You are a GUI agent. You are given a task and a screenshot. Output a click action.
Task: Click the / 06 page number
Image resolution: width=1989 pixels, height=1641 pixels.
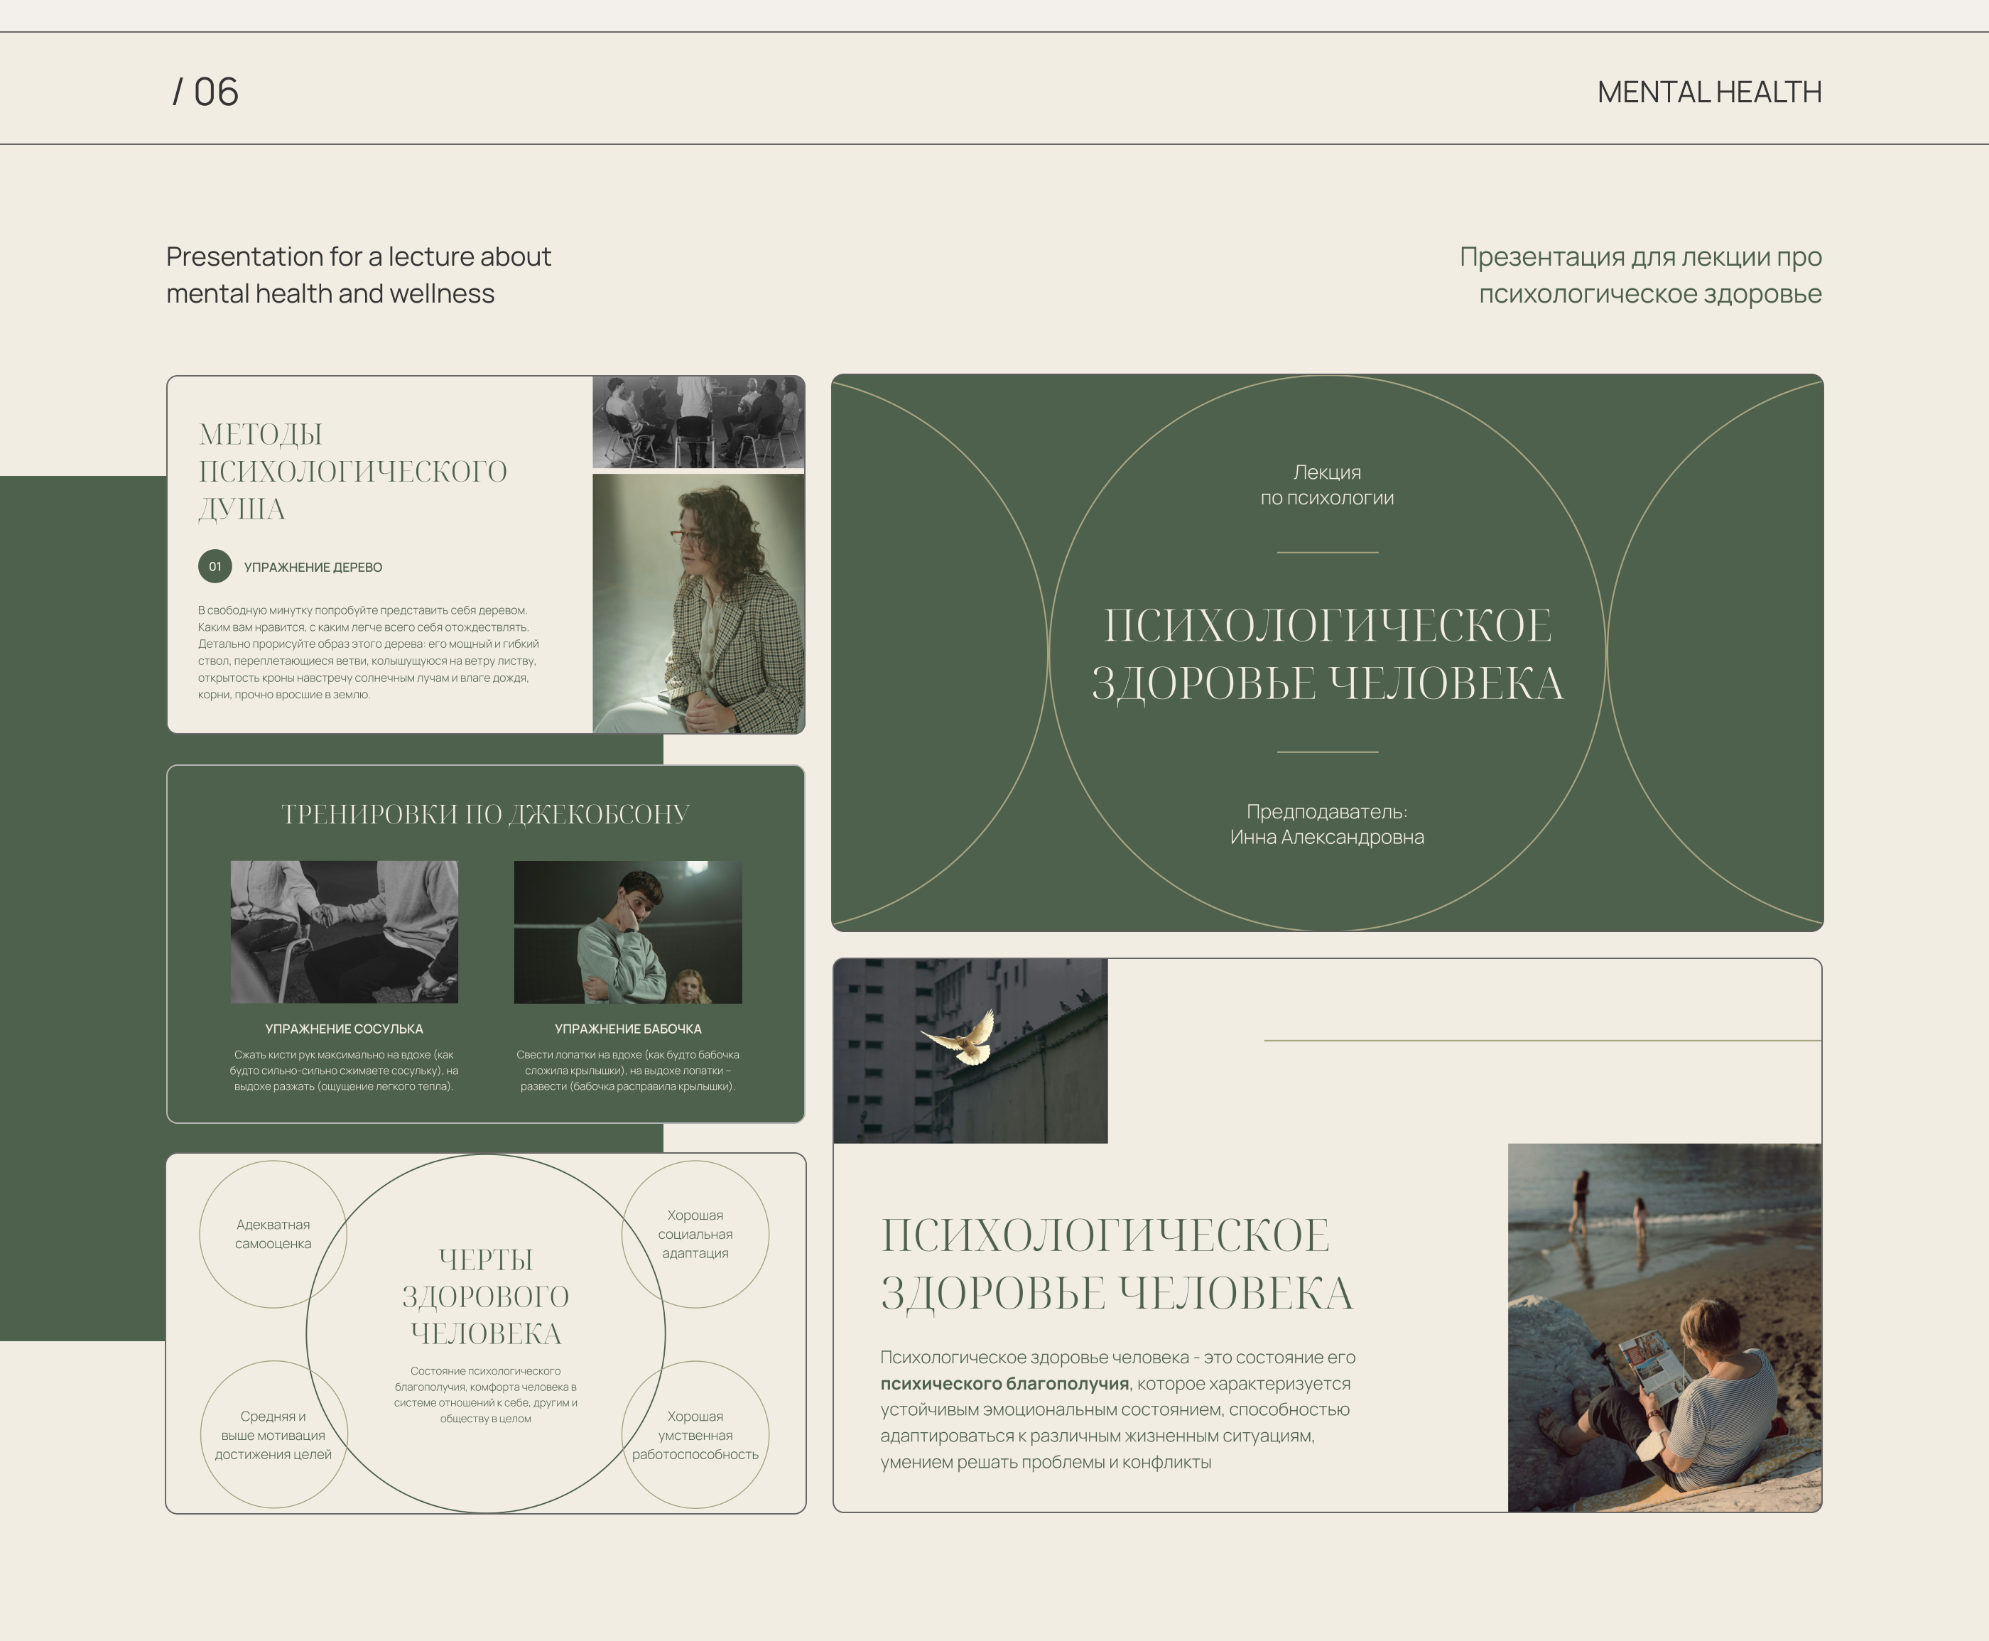pos(205,92)
